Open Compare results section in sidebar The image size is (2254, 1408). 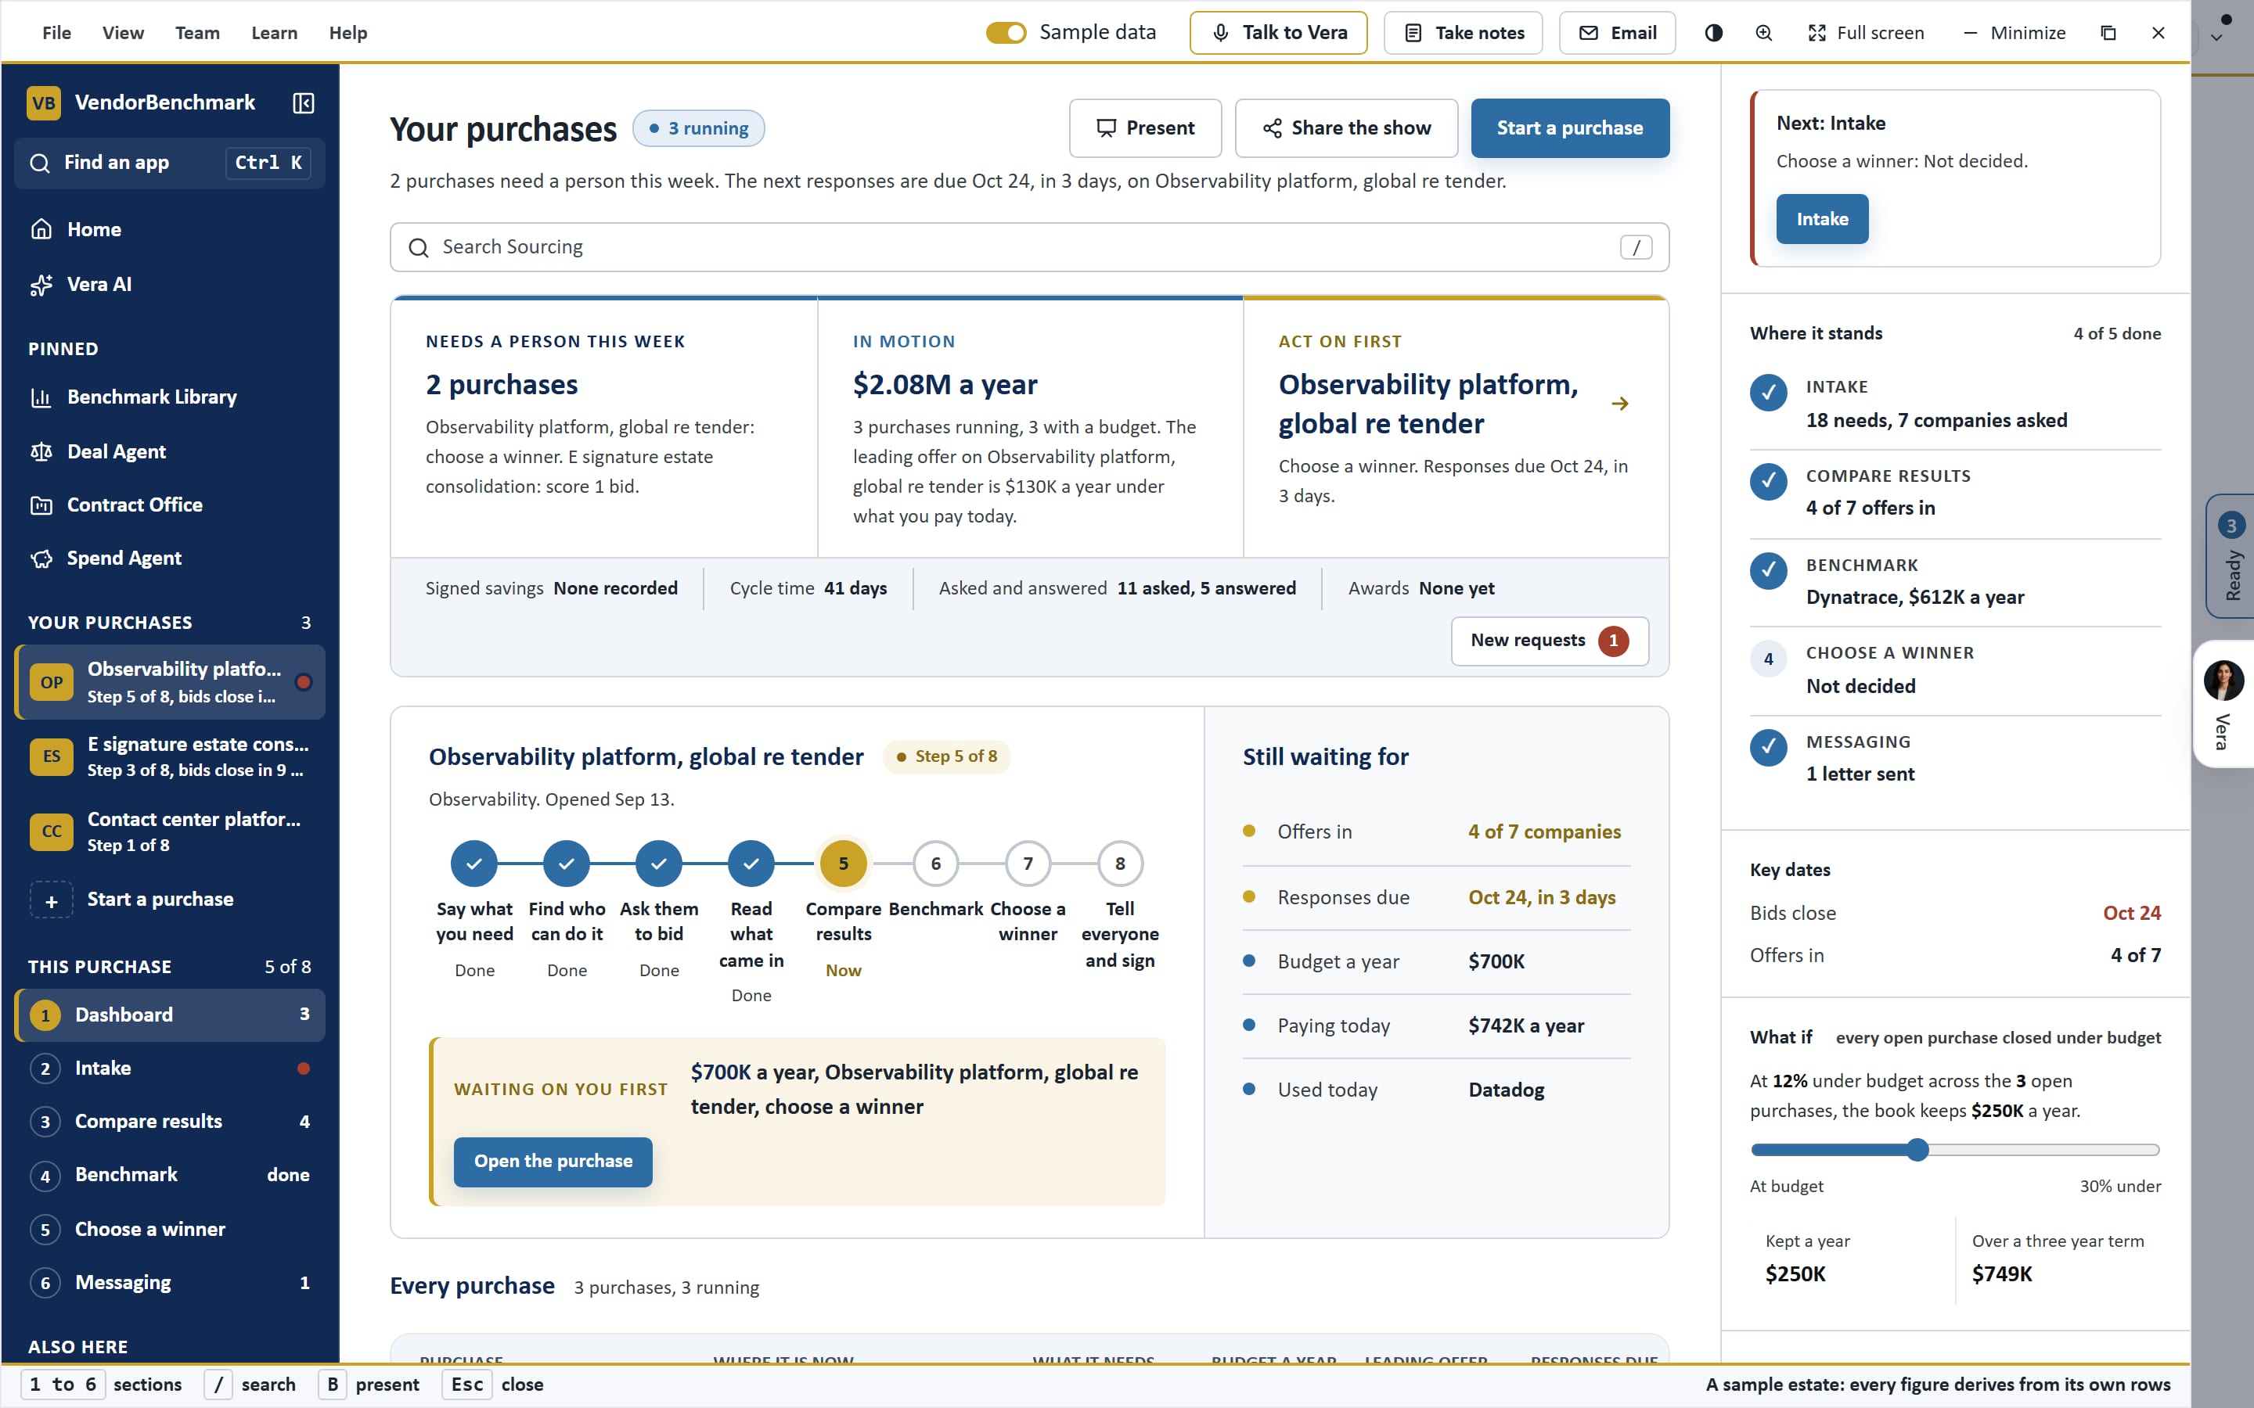click(170, 1121)
